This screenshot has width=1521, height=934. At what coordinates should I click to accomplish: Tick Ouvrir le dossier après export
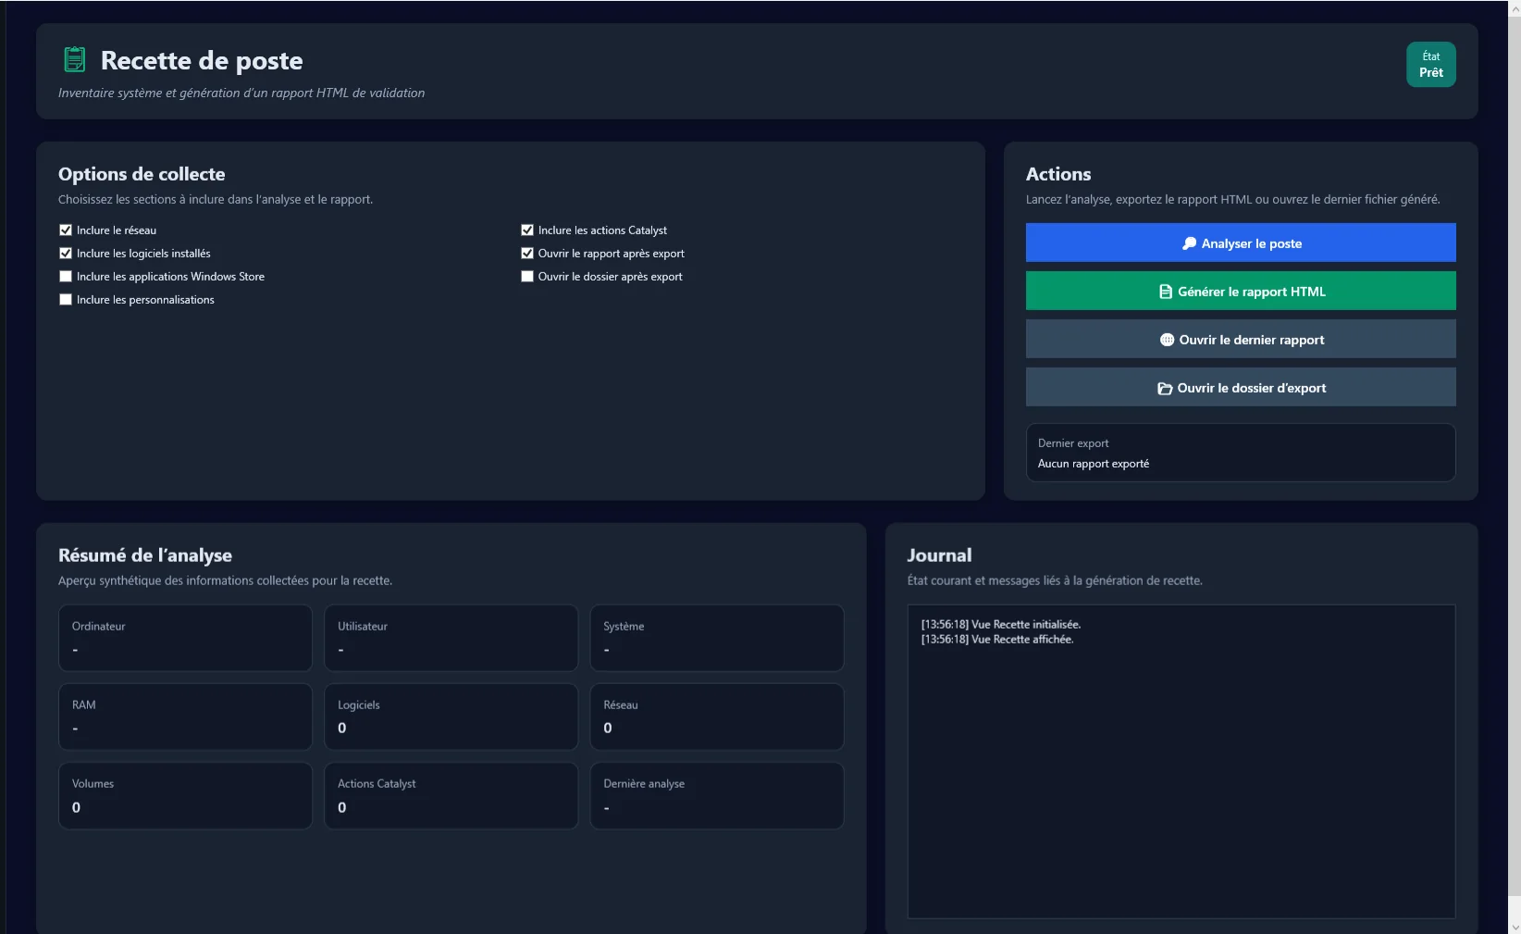point(527,277)
